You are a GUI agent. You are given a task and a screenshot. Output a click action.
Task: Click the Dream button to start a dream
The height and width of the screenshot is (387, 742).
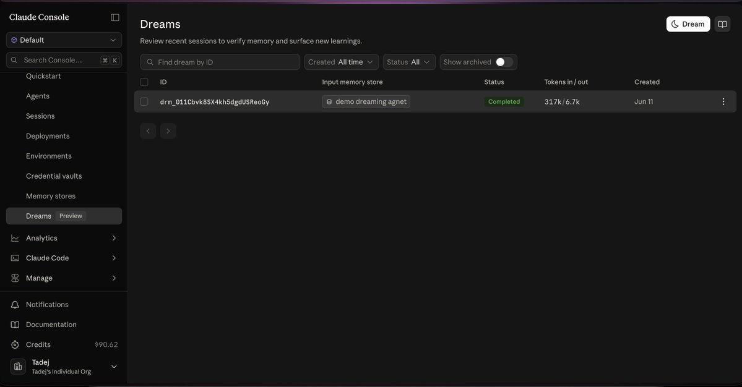tap(688, 24)
